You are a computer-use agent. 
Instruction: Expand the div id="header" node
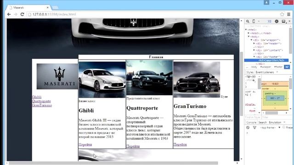pos(254,43)
